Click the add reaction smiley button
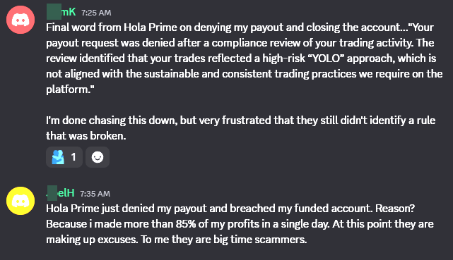Viewport: 453px width, 260px height. (x=98, y=157)
